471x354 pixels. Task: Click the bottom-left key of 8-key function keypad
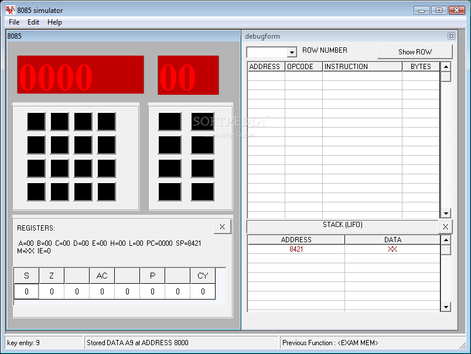170,192
